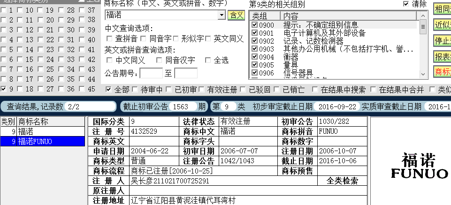The height and width of the screenshot is (205, 451).
Task: Uncheck group 0902 记录、记数检测器
Action: tap(254, 40)
